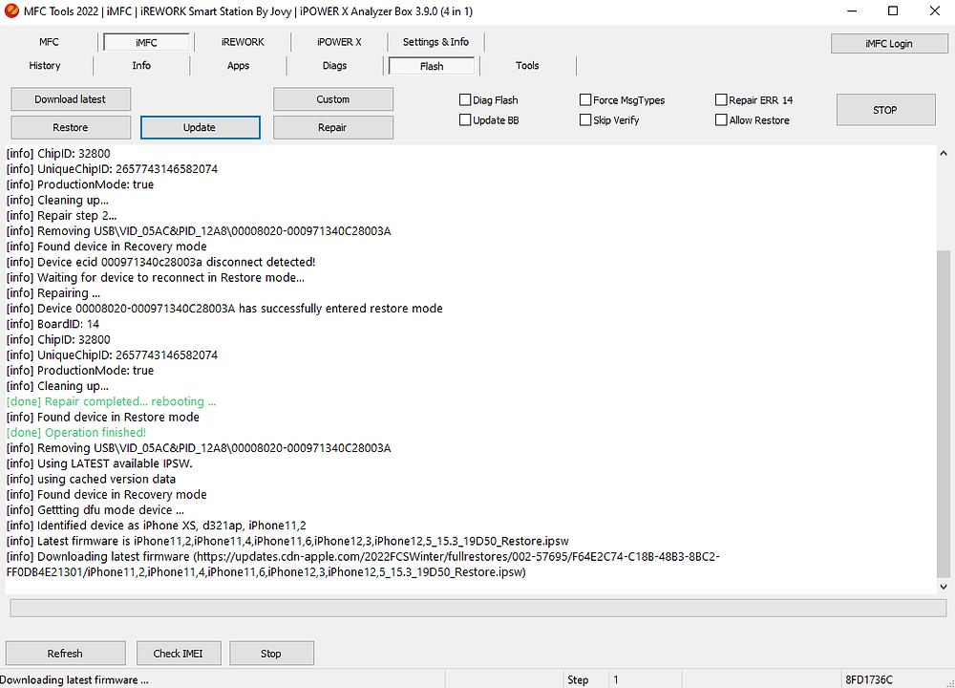Click '[done] Repair completed... rebooting' log line
This screenshot has height=688, width=955.
111,401
